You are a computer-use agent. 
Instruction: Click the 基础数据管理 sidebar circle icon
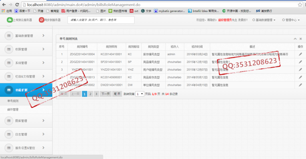(9, 36)
